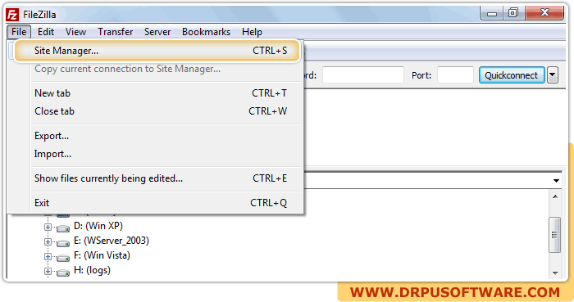Viewport: 574px width, 302px height.
Task: Open the Quickconnect history dropdown arrow
Action: pos(553,75)
